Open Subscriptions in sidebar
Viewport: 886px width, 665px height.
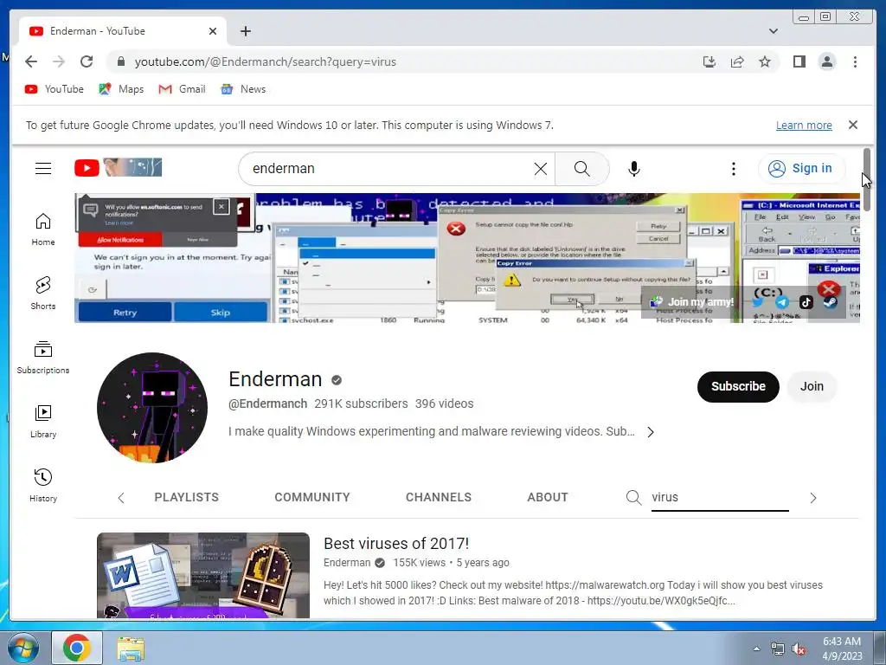pos(43,358)
